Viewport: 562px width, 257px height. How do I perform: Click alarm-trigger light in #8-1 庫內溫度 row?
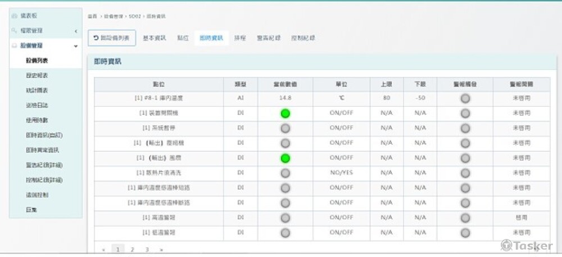tap(465, 98)
